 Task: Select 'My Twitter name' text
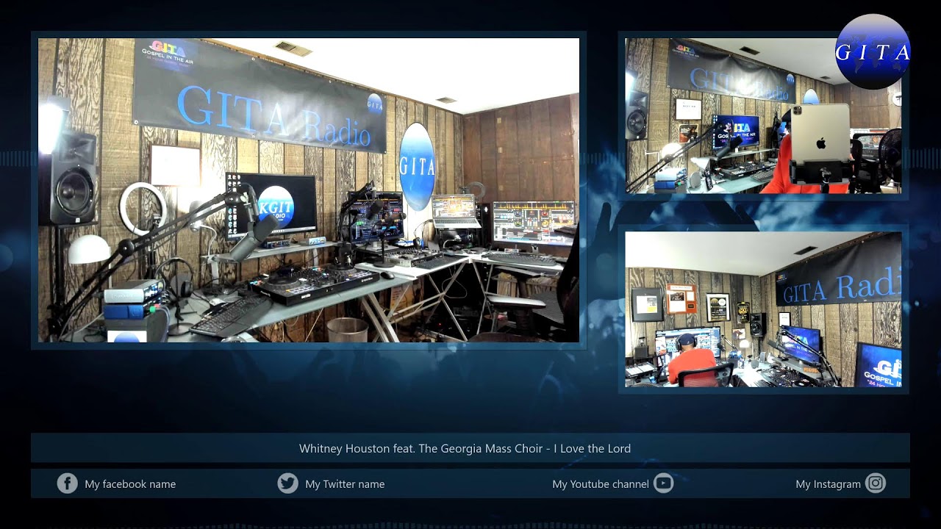pyautogui.click(x=345, y=484)
